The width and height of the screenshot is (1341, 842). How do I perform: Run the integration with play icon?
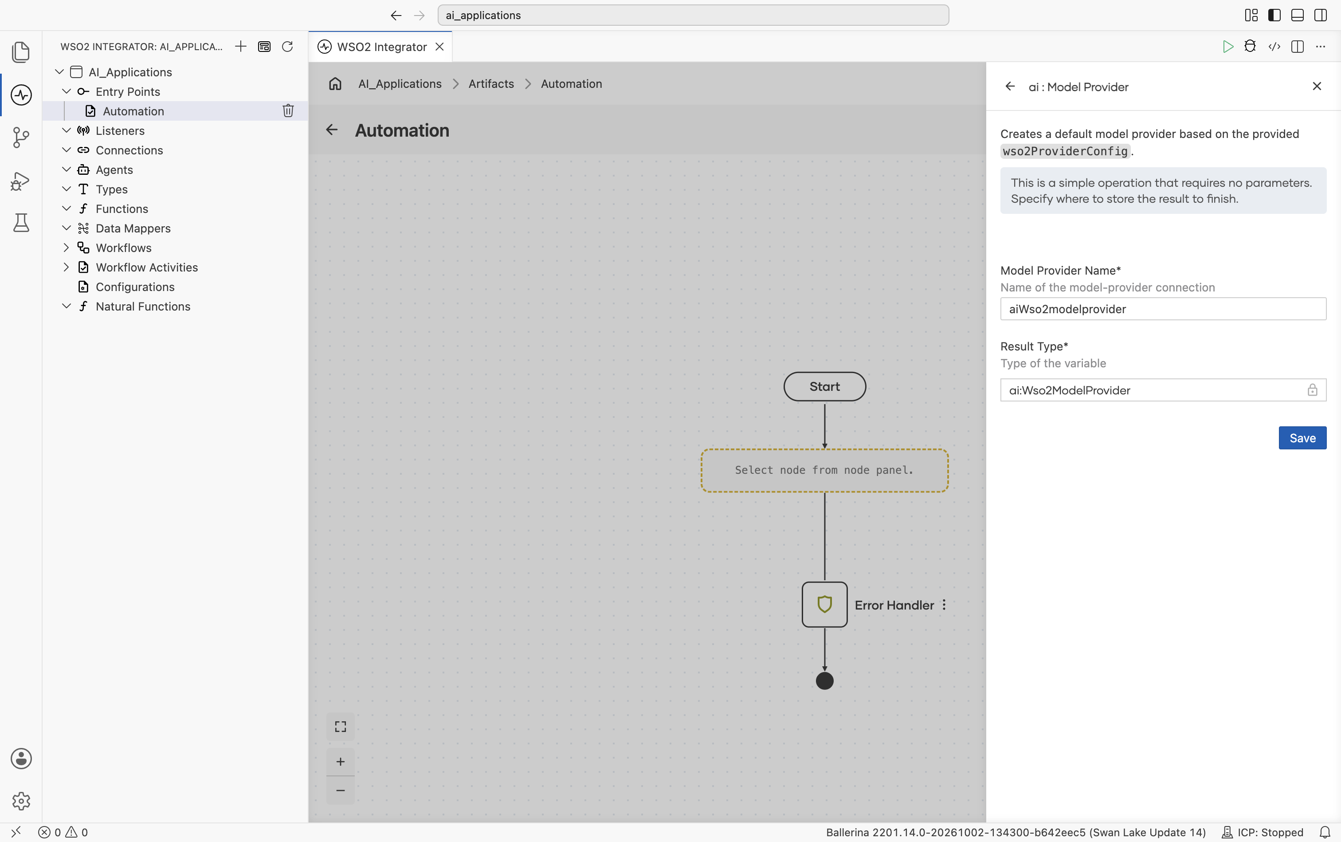point(1227,46)
